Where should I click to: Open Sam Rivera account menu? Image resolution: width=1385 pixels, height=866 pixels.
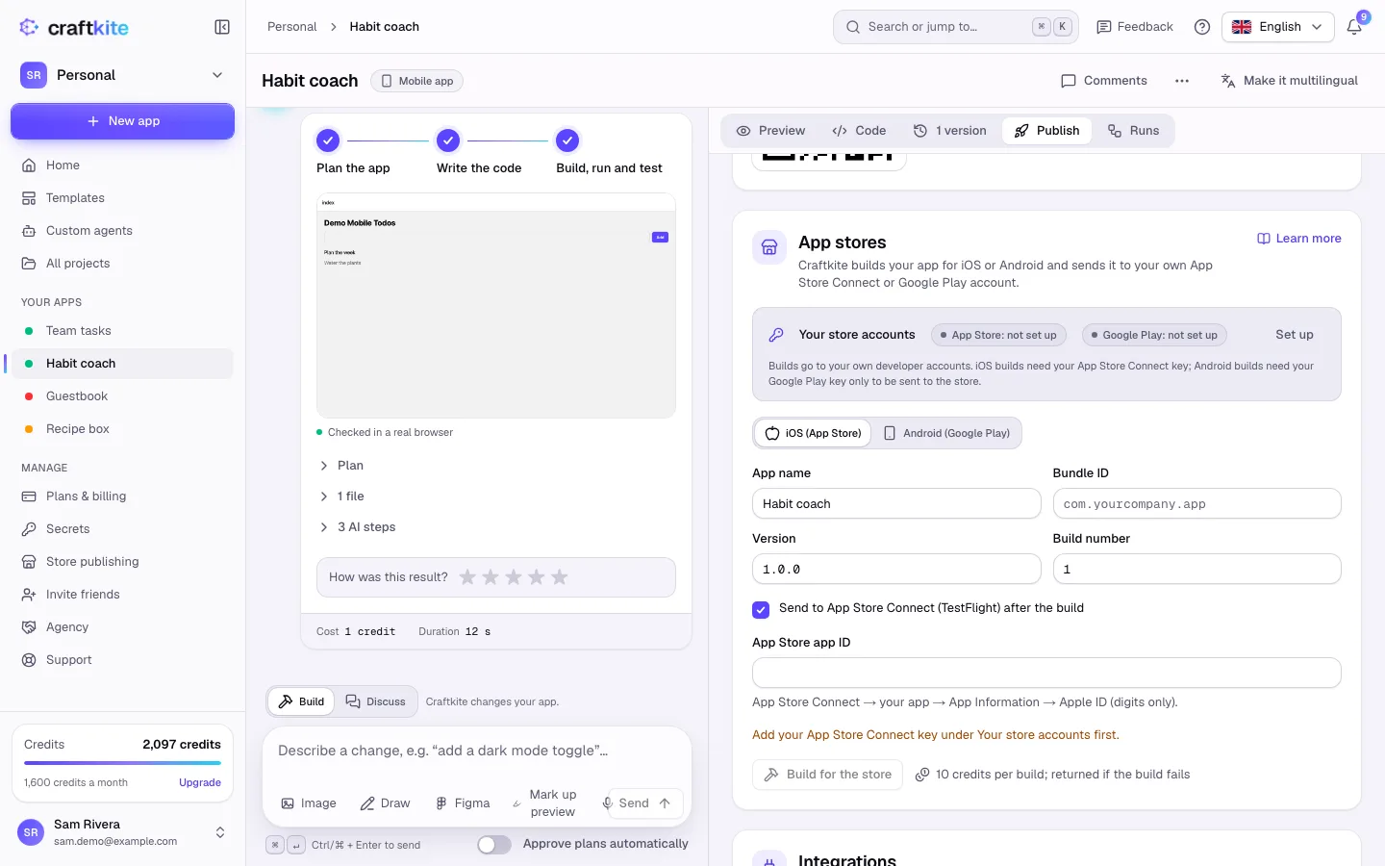pyautogui.click(x=122, y=832)
